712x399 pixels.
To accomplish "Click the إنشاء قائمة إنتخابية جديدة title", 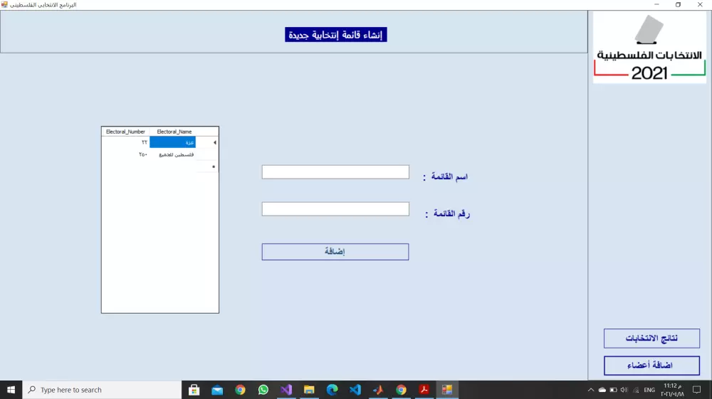I will pos(336,35).
